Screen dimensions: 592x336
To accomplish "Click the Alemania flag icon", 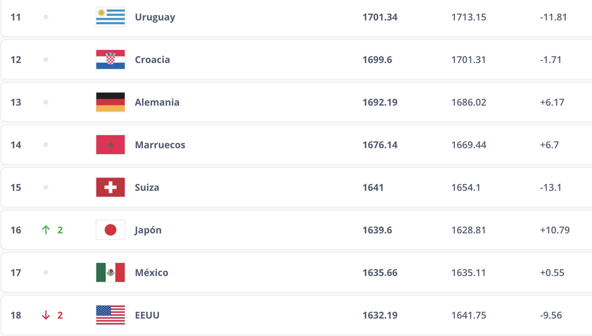I will pos(111,102).
